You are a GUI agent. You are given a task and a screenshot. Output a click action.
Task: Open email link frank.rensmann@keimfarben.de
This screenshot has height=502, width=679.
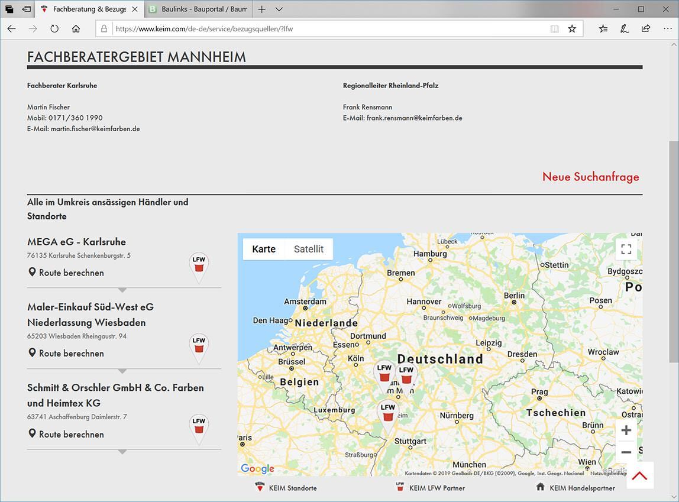pyautogui.click(x=415, y=118)
